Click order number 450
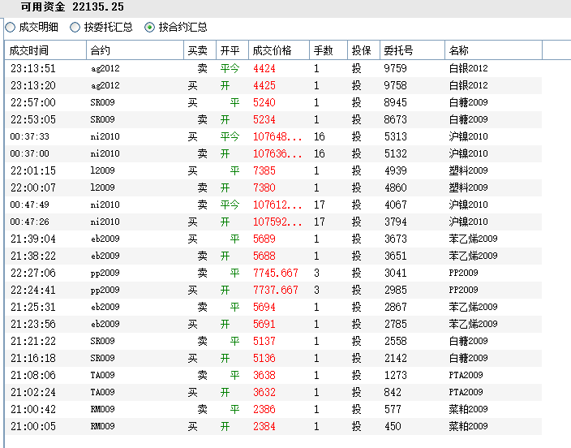 pyautogui.click(x=393, y=427)
